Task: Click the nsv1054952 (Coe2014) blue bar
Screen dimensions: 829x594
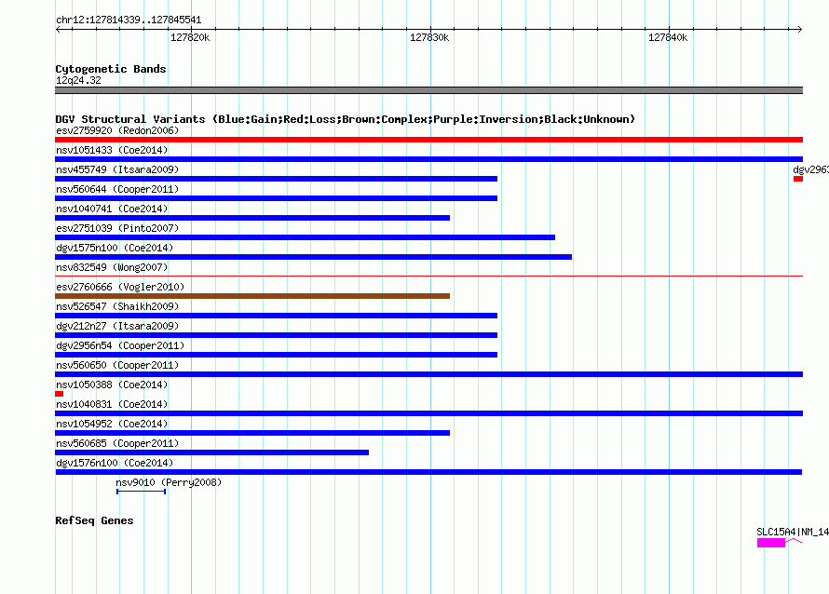Action: (x=252, y=433)
